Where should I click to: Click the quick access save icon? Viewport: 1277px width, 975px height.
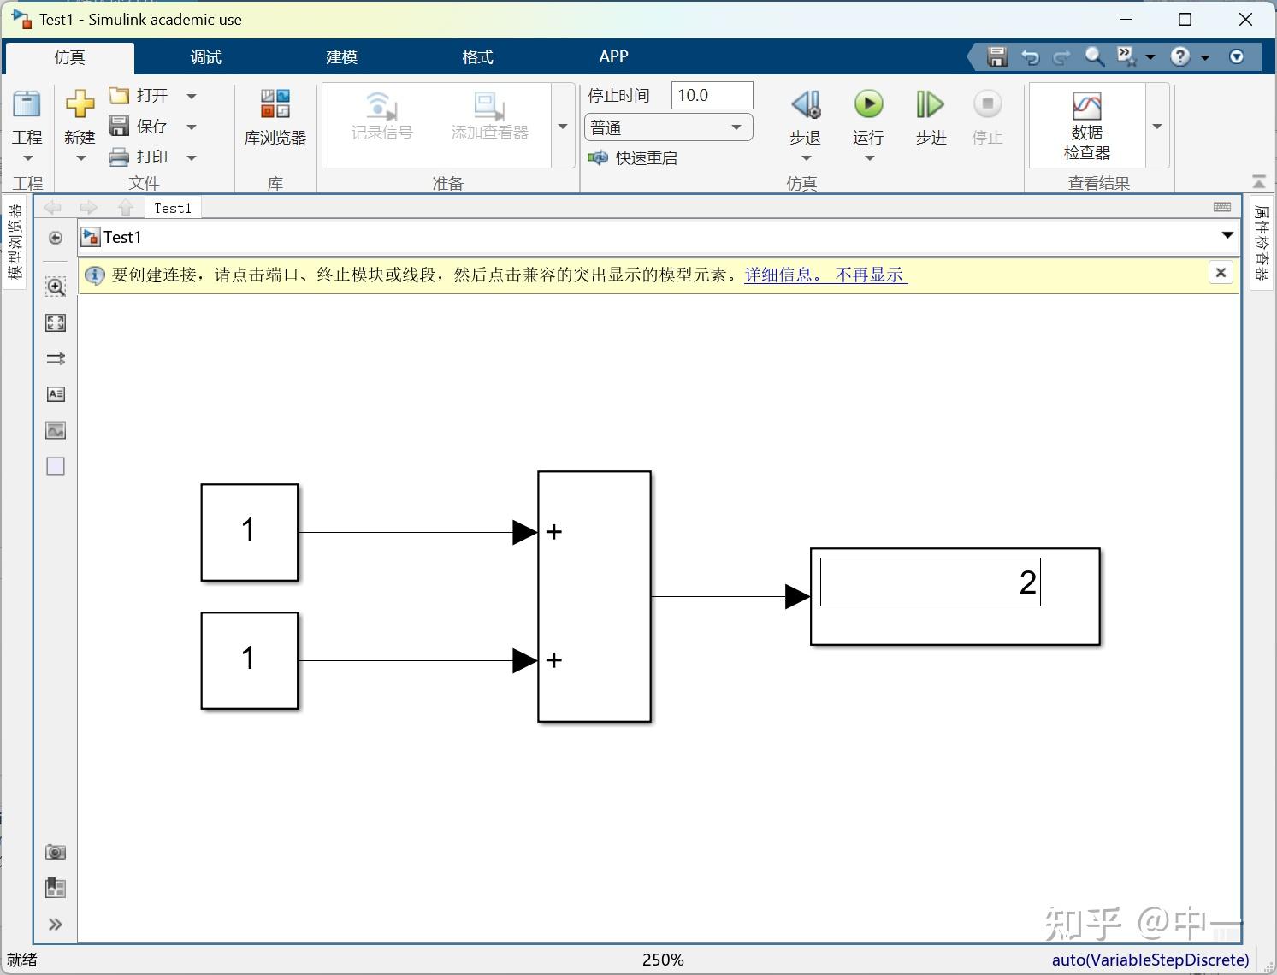(997, 57)
